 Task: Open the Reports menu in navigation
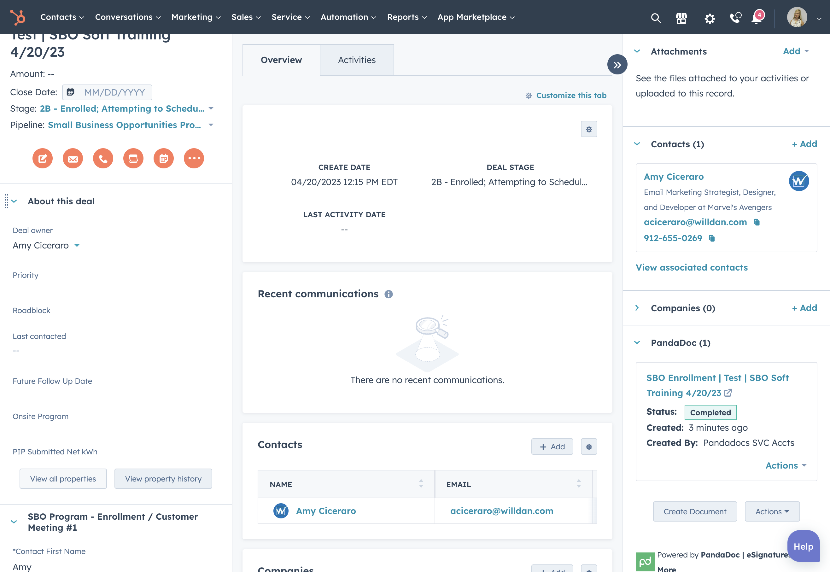pyautogui.click(x=407, y=17)
